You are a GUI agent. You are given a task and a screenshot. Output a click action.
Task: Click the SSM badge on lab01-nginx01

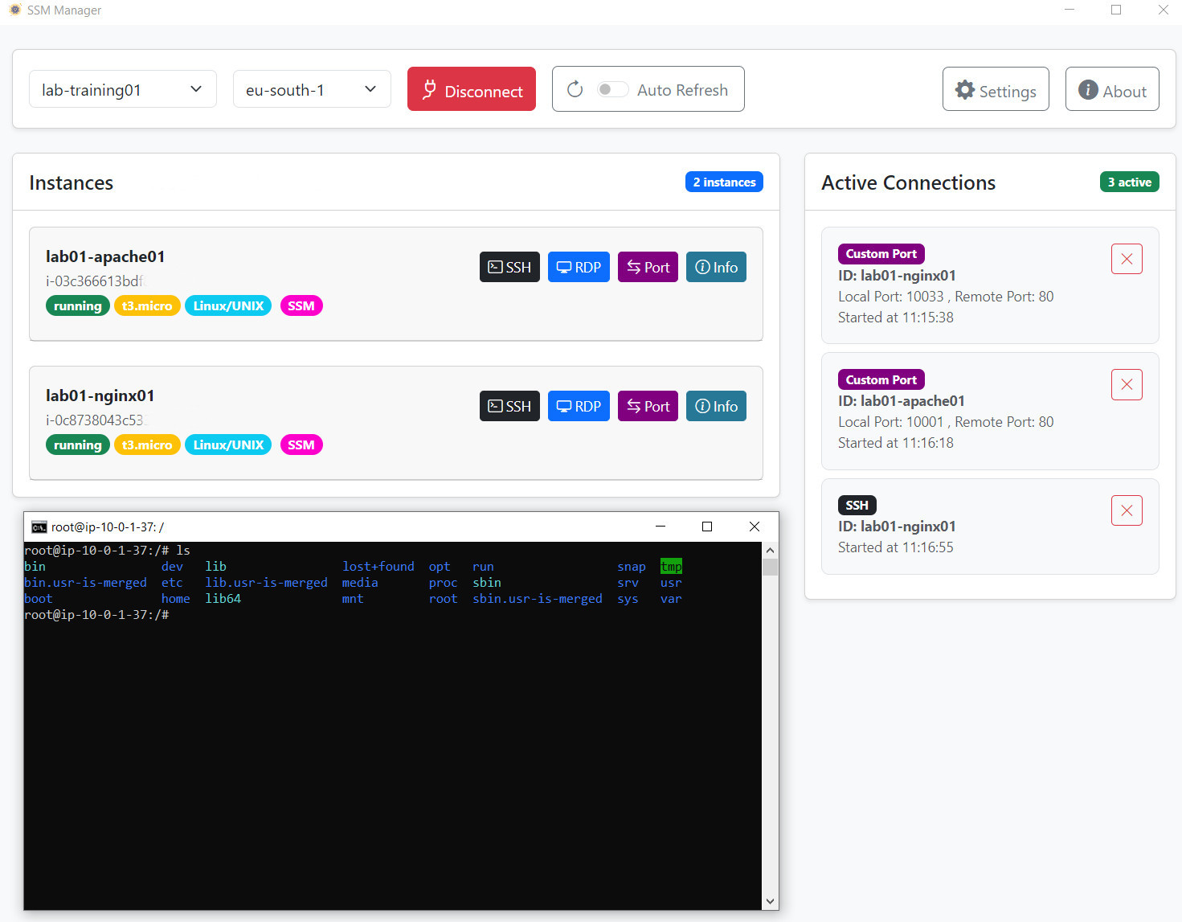[301, 445]
